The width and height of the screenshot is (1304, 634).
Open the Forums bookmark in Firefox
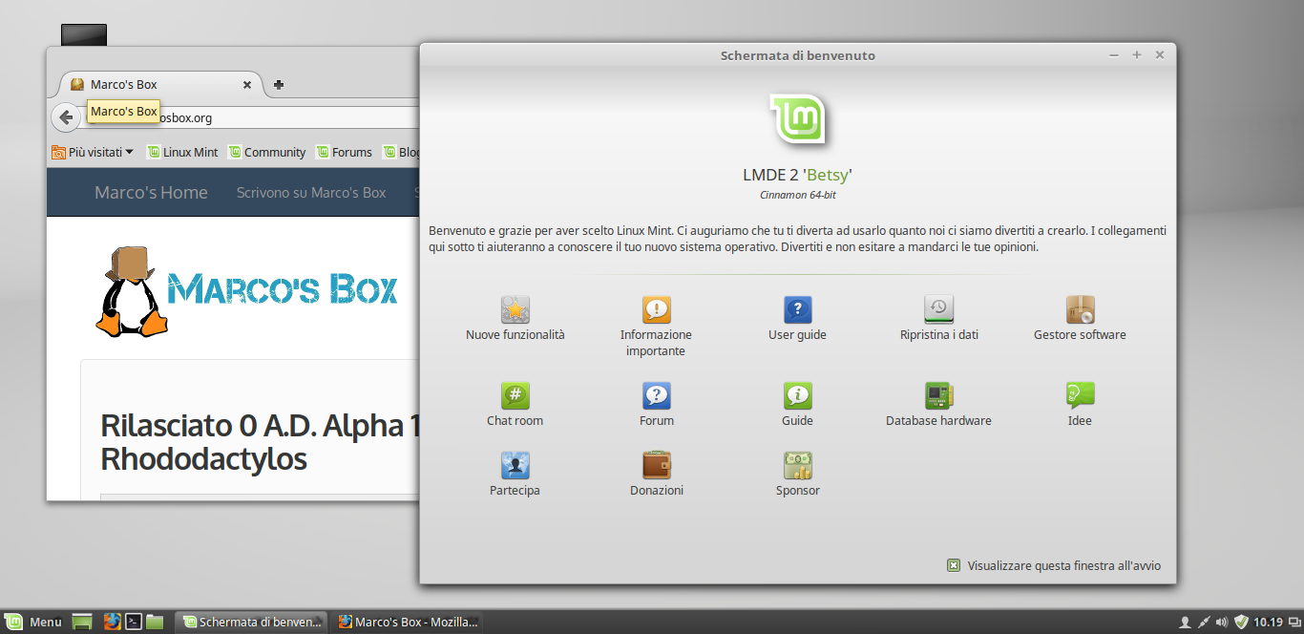pos(345,152)
